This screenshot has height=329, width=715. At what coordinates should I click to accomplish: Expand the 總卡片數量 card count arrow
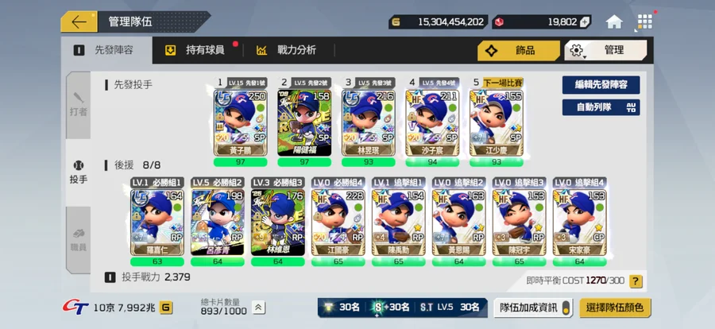[258, 308]
